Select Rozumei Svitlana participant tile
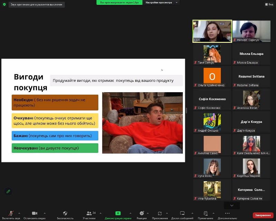The width and height of the screenshot is (276, 221). (x=252, y=77)
